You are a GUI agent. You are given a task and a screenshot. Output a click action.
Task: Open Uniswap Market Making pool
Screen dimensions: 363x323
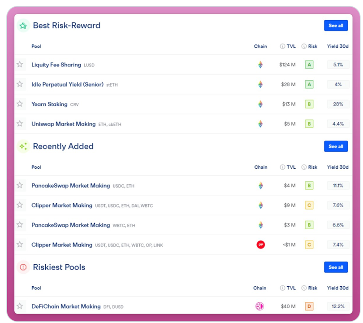pos(64,124)
